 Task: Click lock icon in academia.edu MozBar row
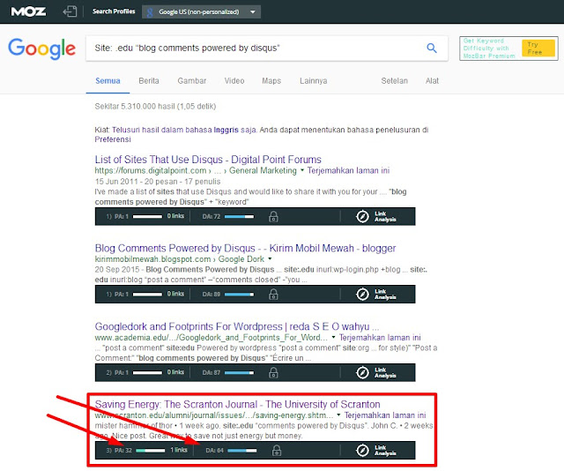273,372
